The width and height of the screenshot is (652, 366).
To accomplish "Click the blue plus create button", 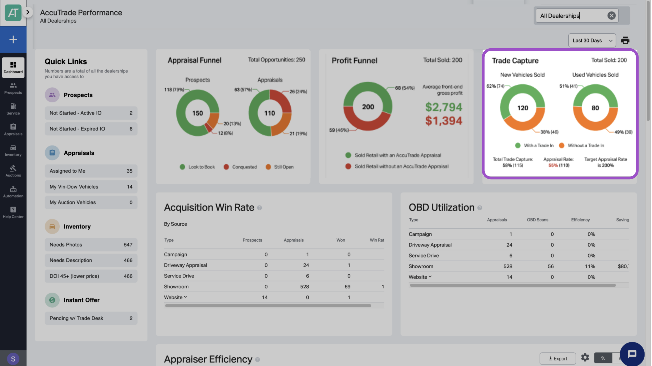I will point(13,39).
